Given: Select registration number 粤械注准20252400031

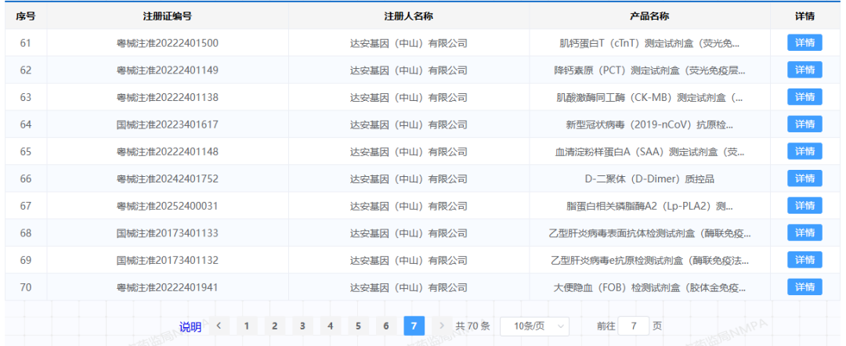Looking at the screenshot, I should pyautogui.click(x=168, y=206).
